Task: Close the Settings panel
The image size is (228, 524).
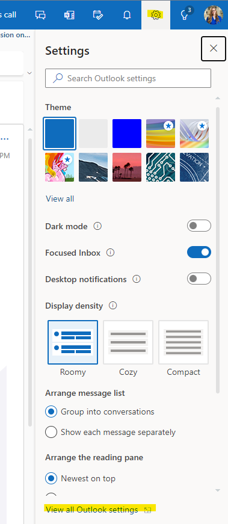Action: 214,49
